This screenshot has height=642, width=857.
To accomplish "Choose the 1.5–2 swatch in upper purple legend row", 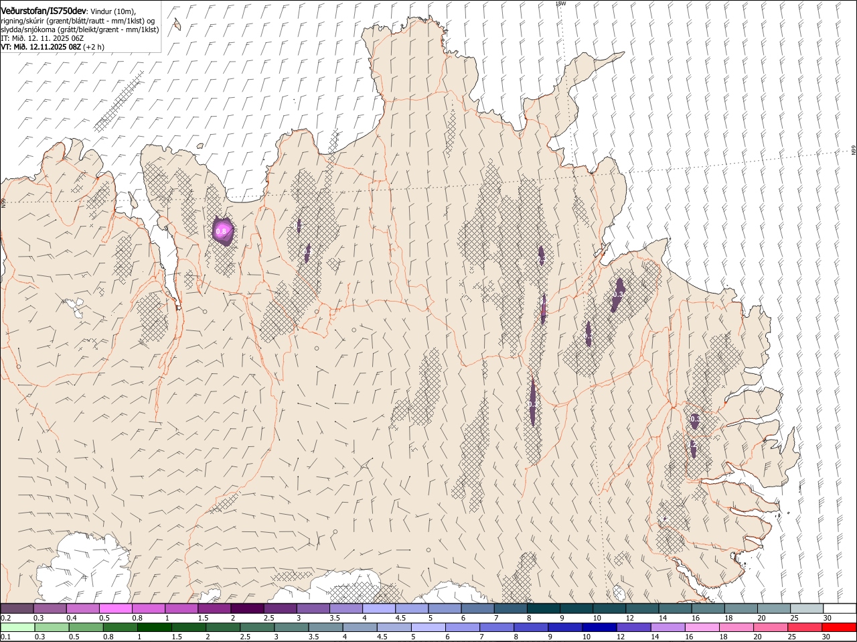I will [214, 608].
